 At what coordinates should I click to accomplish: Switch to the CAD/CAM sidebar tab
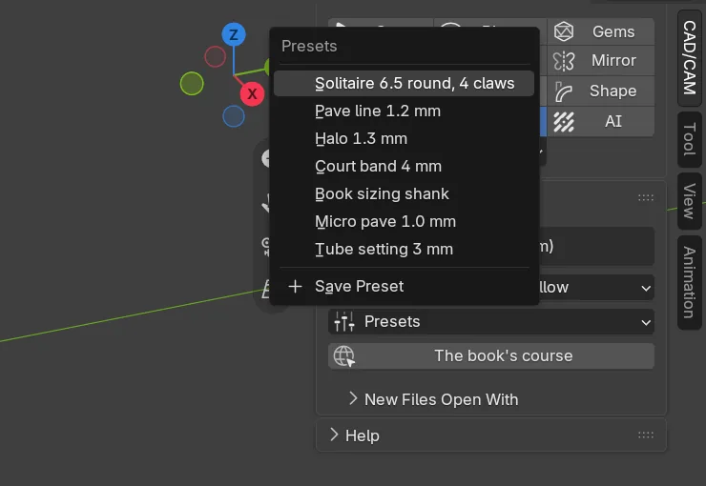[x=690, y=57]
